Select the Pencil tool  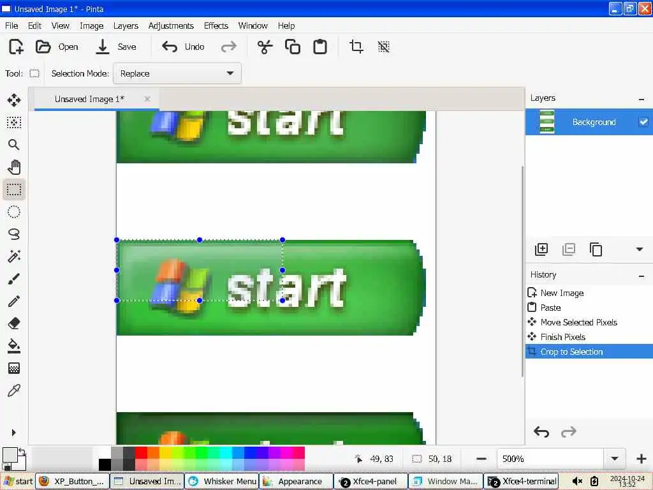point(14,301)
